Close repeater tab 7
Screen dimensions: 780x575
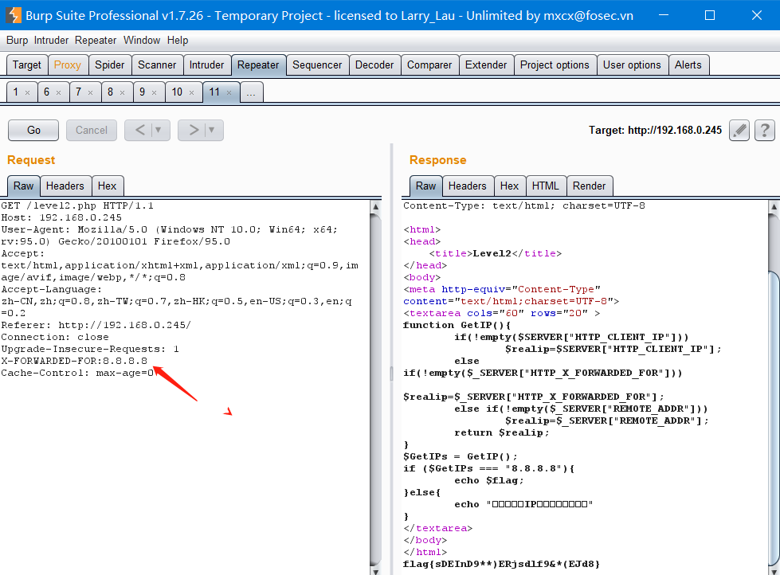tap(90, 92)
